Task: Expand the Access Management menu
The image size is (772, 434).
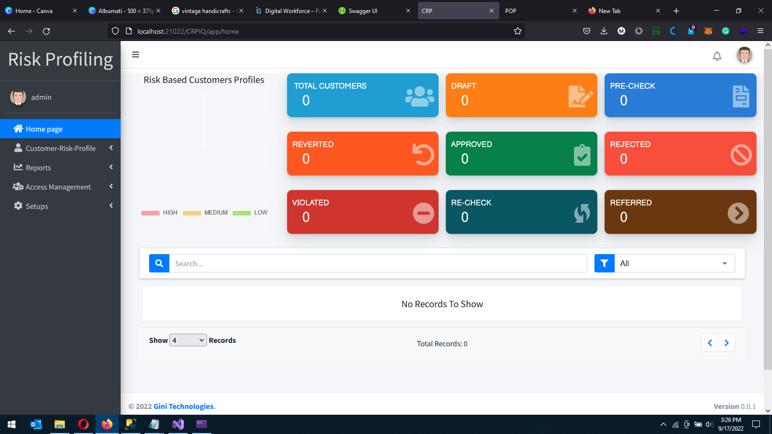Action: click(x=60, y=187)
